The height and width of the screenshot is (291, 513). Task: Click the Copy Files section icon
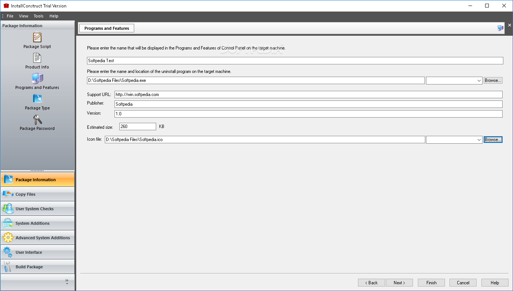[8, 194]
